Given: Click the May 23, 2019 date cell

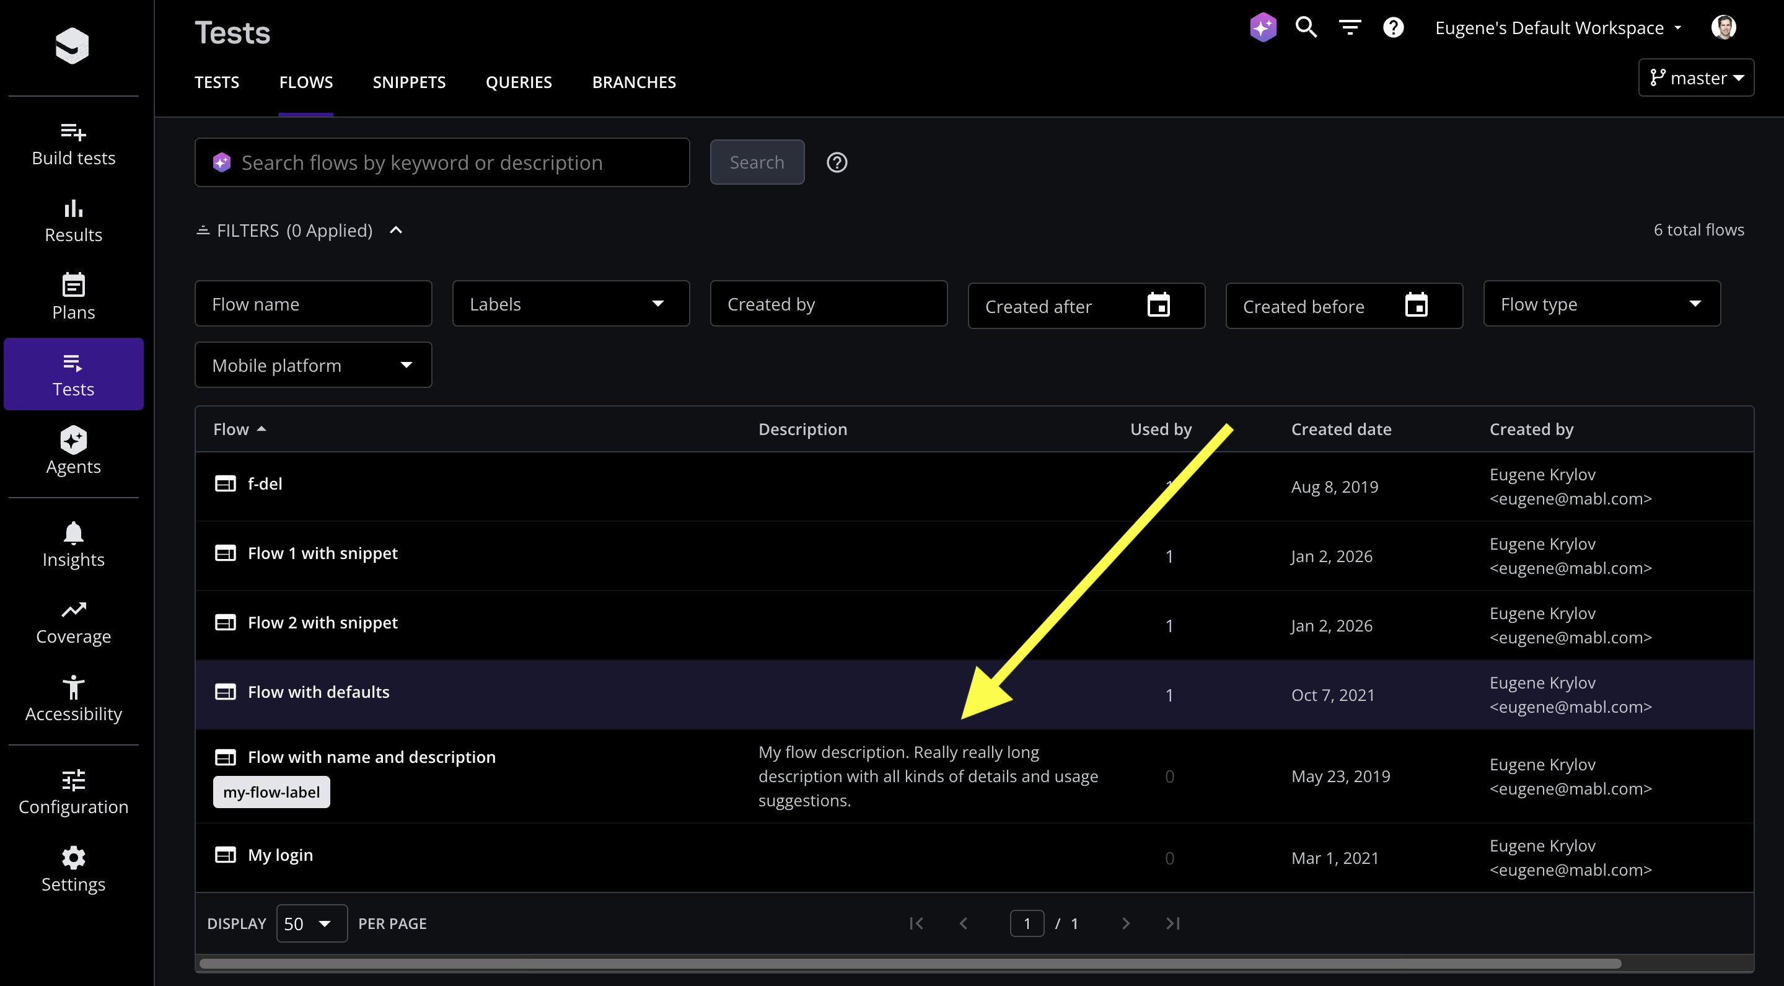Looking at the screenshot, I should click(x=1340, y=776).
